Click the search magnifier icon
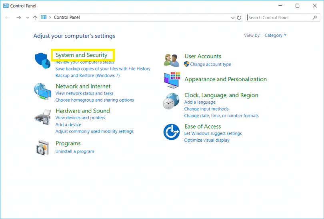The width and height of the screenshot is (324, 219). coord(315,18)
